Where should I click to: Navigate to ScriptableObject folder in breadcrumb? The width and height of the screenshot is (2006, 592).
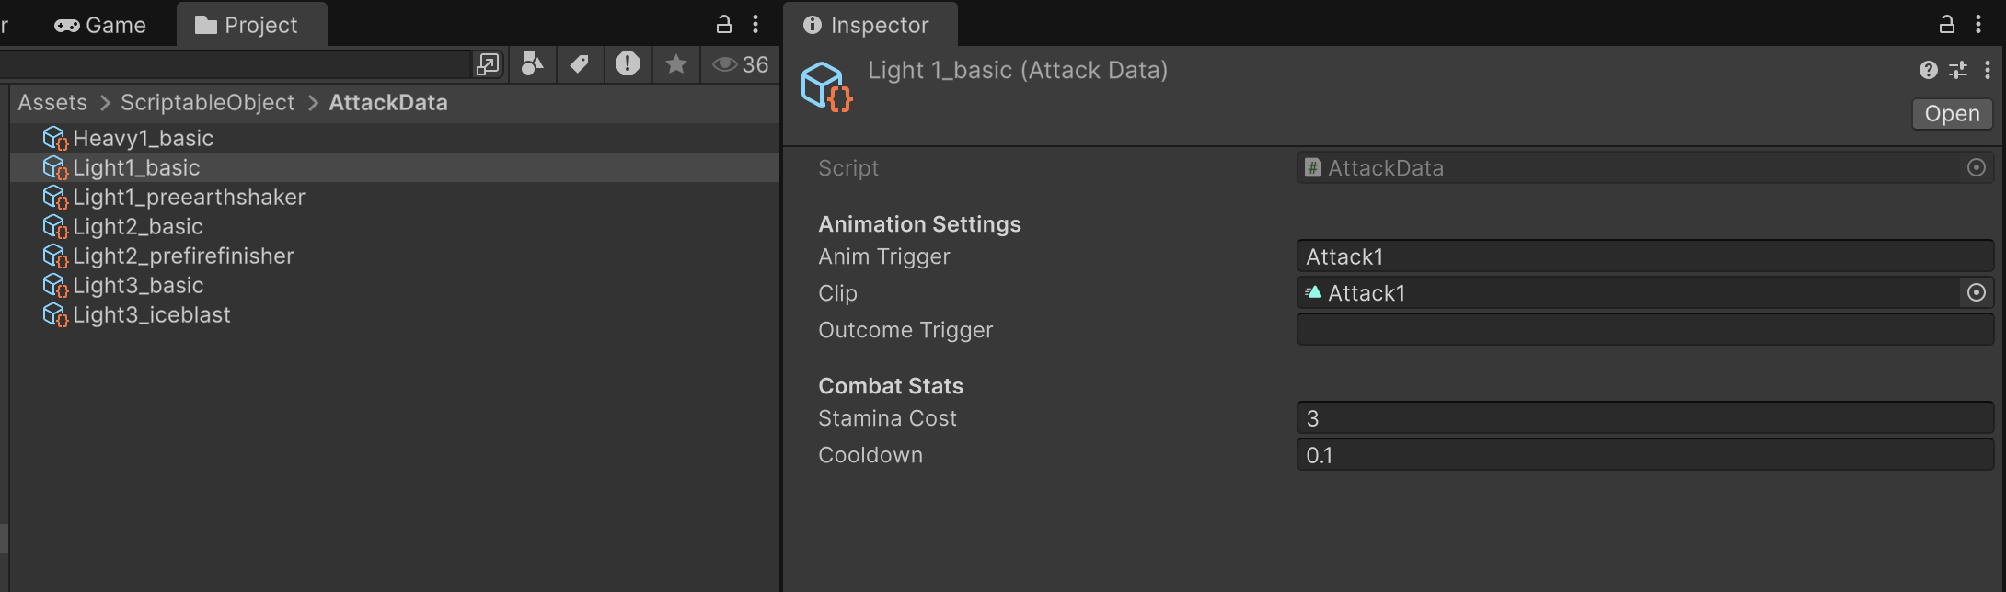point(207,102)
